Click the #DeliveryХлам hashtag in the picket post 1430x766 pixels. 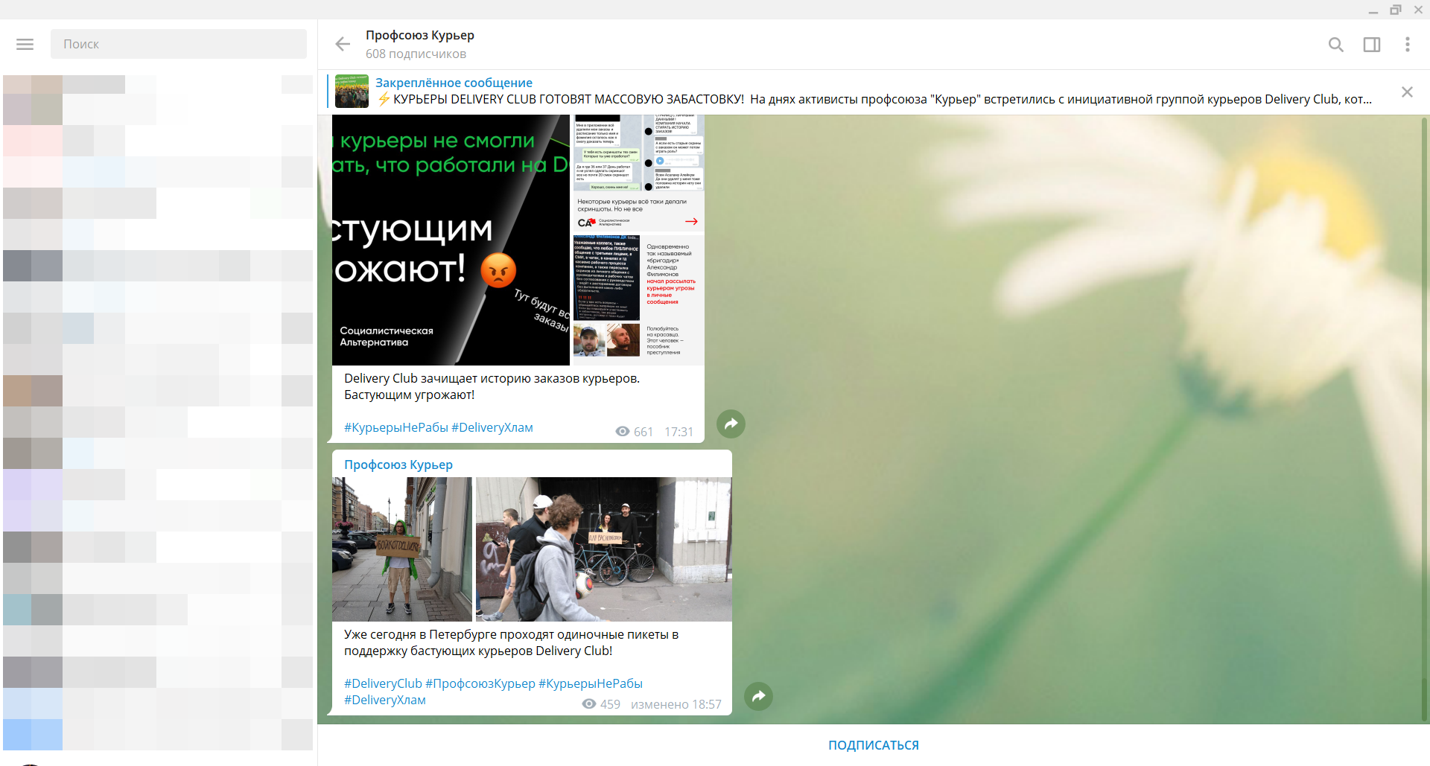pyautogui.click(x=385, y=700)
